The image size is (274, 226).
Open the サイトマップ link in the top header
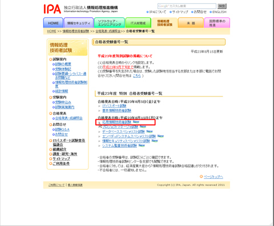tap(180, 12)
